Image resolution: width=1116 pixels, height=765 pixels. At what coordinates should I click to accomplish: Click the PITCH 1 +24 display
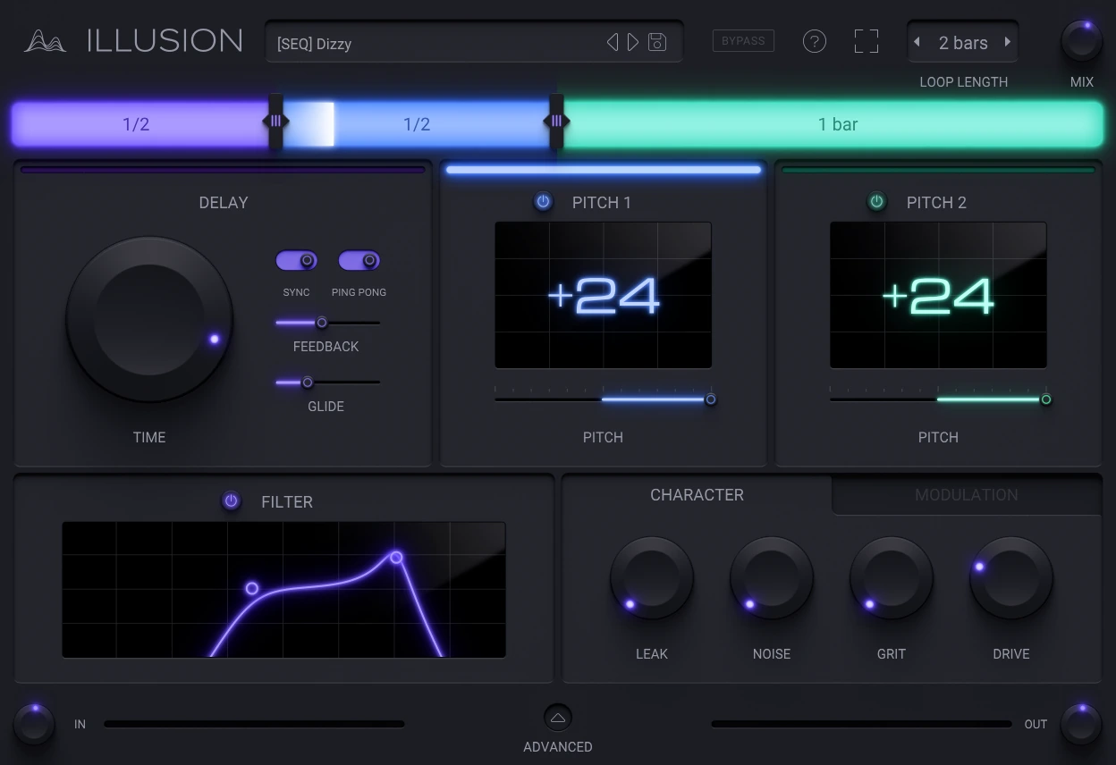click(x=604, y=295)
